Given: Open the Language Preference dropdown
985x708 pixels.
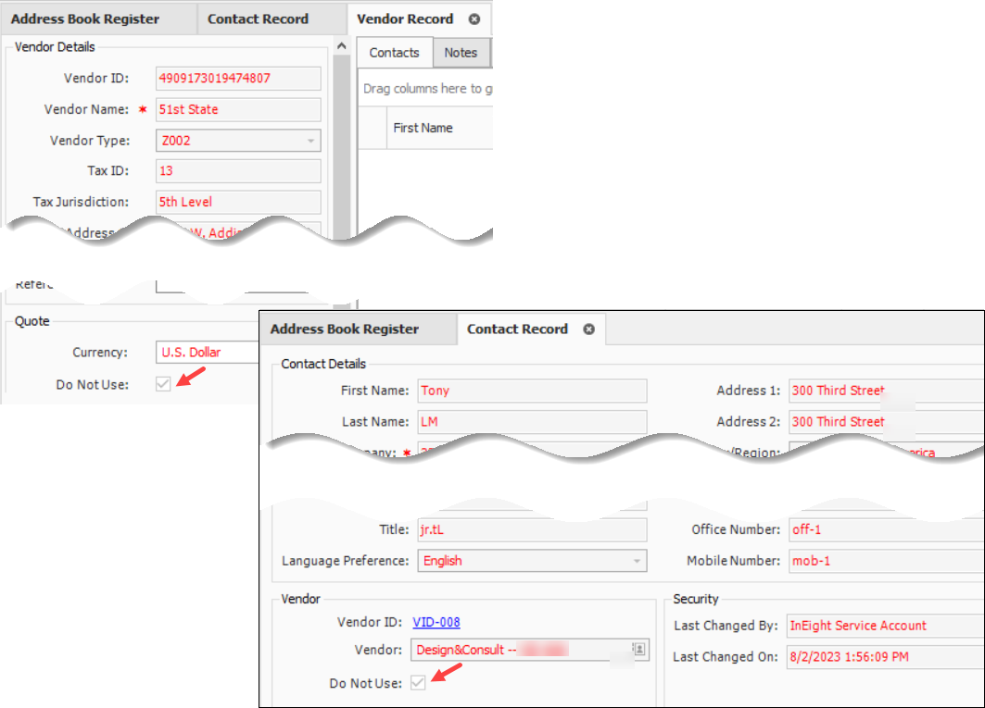Looking at the screenshot, I should (637, 561).
